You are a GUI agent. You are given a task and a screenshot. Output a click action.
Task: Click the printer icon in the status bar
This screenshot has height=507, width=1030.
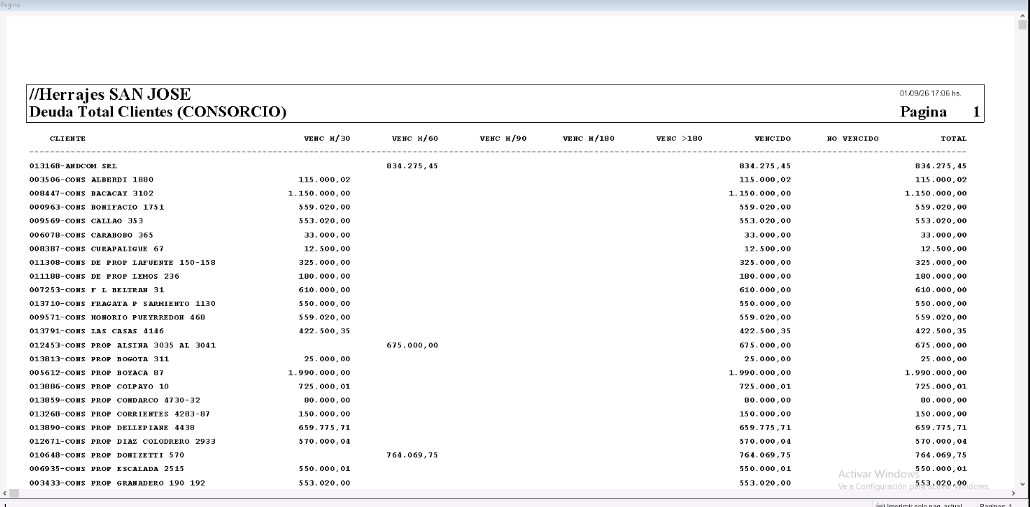point(880,505)
